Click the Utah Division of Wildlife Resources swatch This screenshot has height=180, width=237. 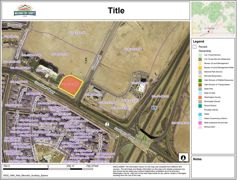[x=200, y=80]
